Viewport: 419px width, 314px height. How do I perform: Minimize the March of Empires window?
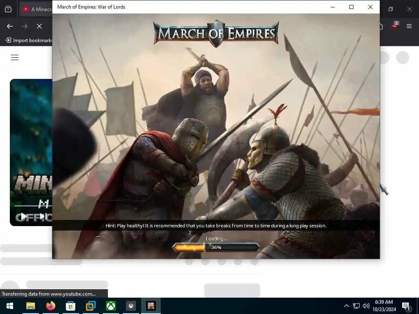click(333, 7)
